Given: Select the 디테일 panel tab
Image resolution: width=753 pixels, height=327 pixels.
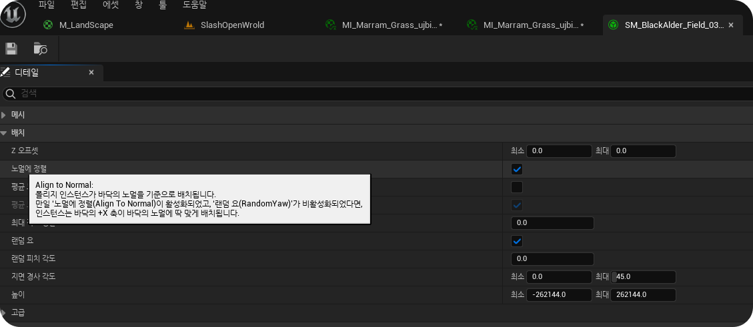Looking at the screenshot, I should pyautogui.click(x=51, y=73).
